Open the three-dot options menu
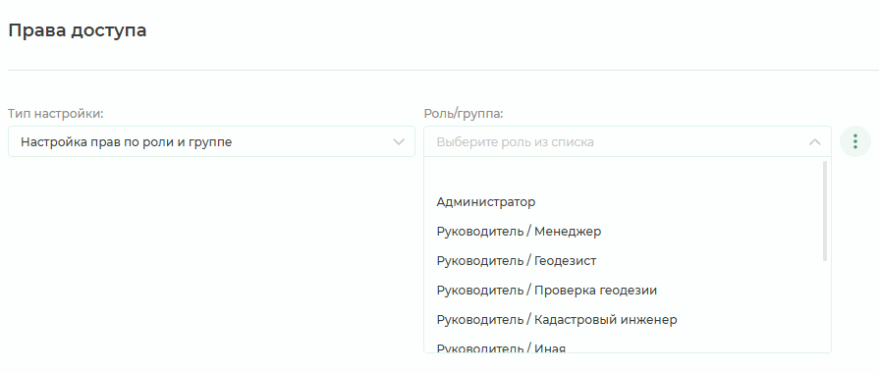Viewport: 879px width, 373px height. 854,141
